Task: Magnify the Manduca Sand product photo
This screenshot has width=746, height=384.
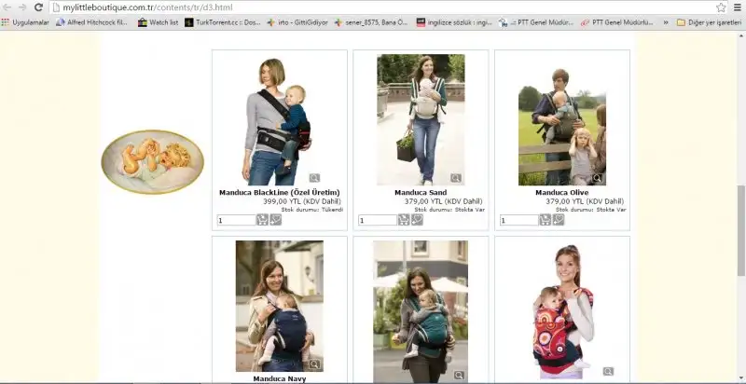Action: pos(456,178)
